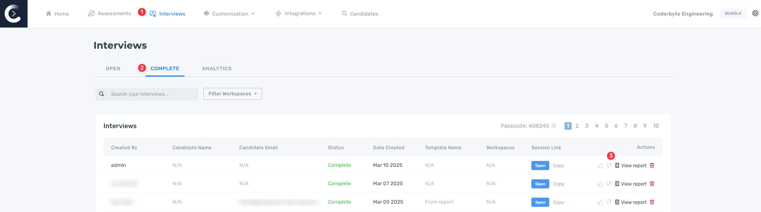Thumbs down the Mar 07 2025 interview

[609, 184]
